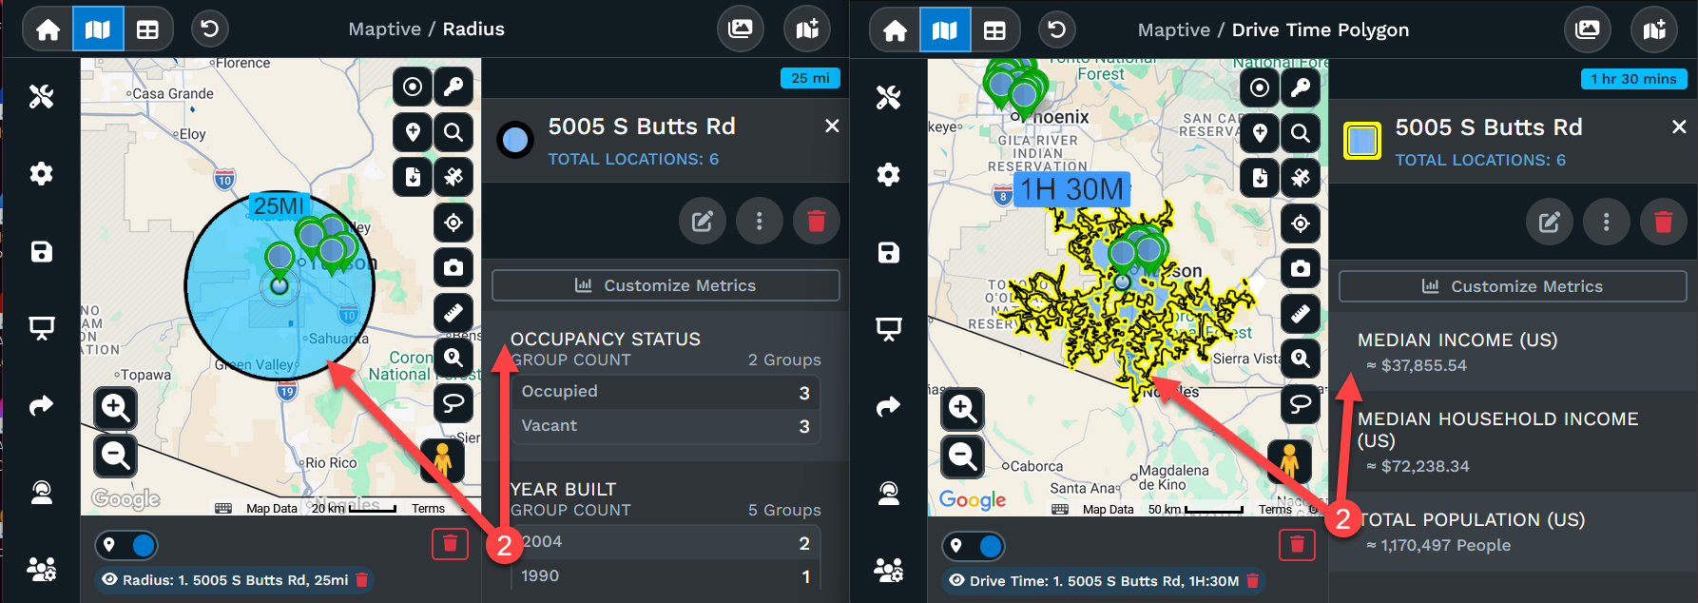Viewport: 1698px width, 603px height.
Task: Save map via sidebar icon in Radius window
Action: 41,251
